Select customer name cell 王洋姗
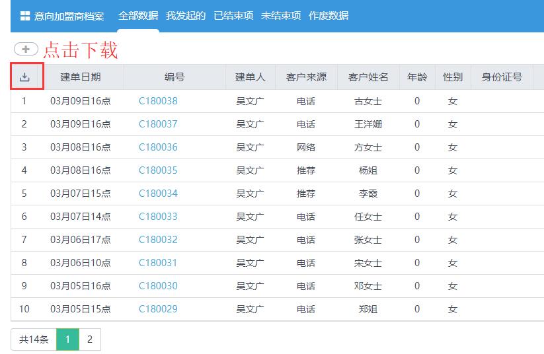The width and height of the screenshot is (544, 354). tap(368, 124)
